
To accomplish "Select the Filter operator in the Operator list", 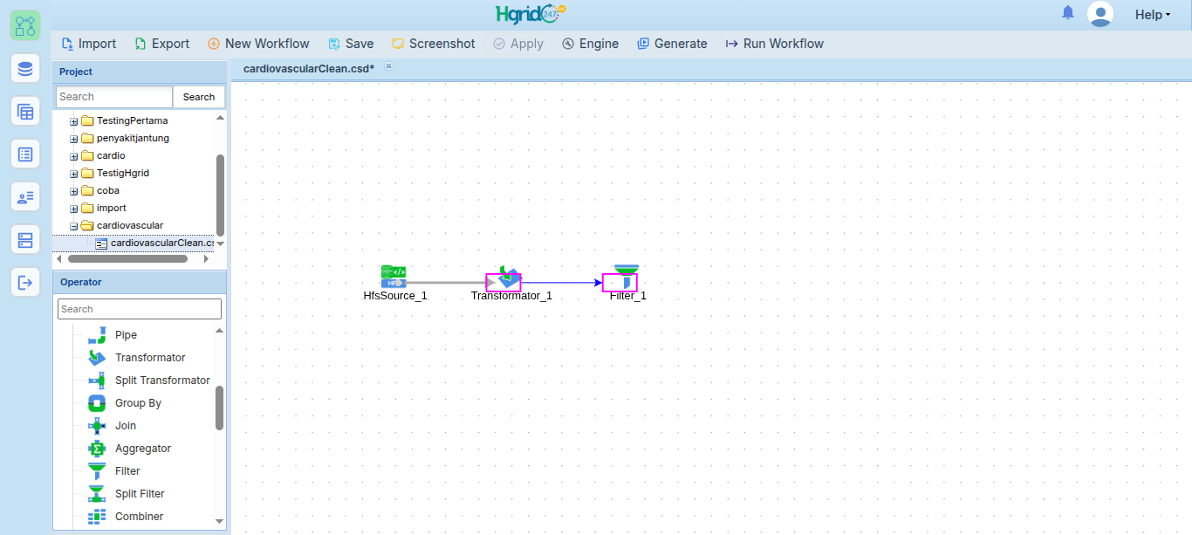I will click(x=114, y=471).
